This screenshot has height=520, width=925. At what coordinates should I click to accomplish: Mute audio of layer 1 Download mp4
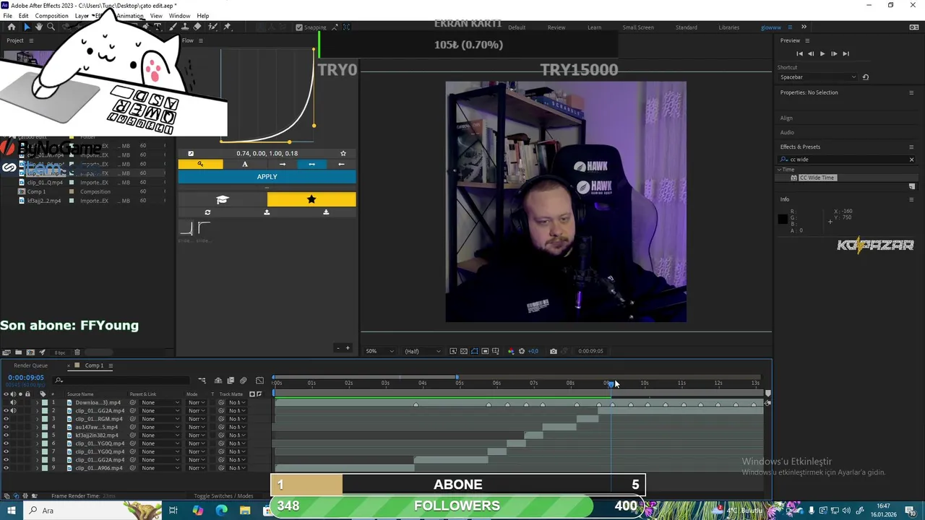[13, 402]
